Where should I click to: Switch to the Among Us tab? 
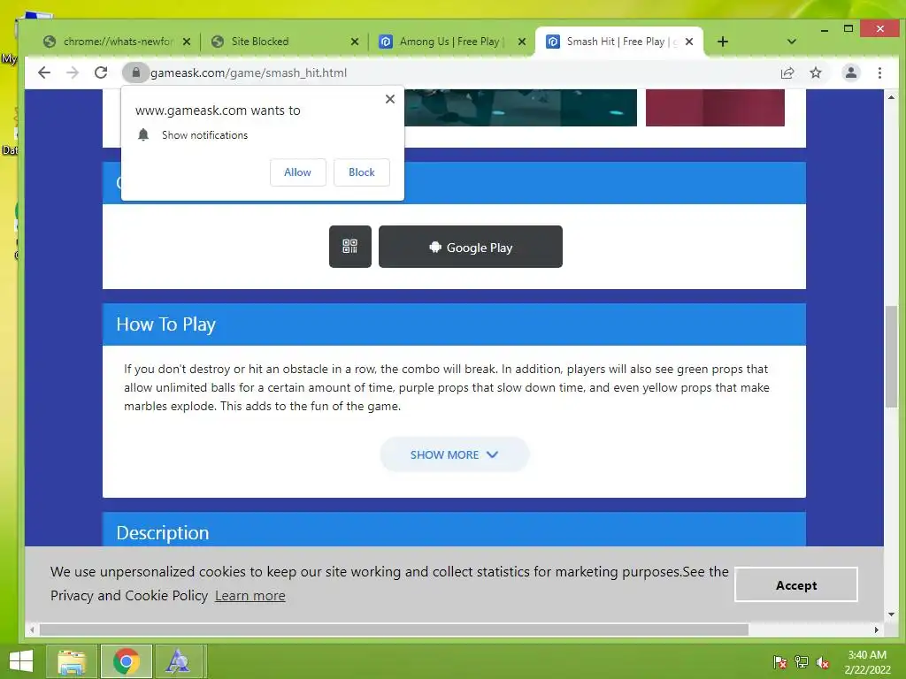[449, 42]
